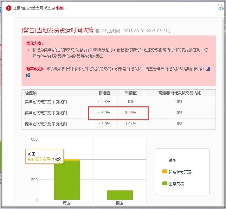The image size is (226, 209).
Task: Click the 标准值 column header
Action: pos(104,93)
